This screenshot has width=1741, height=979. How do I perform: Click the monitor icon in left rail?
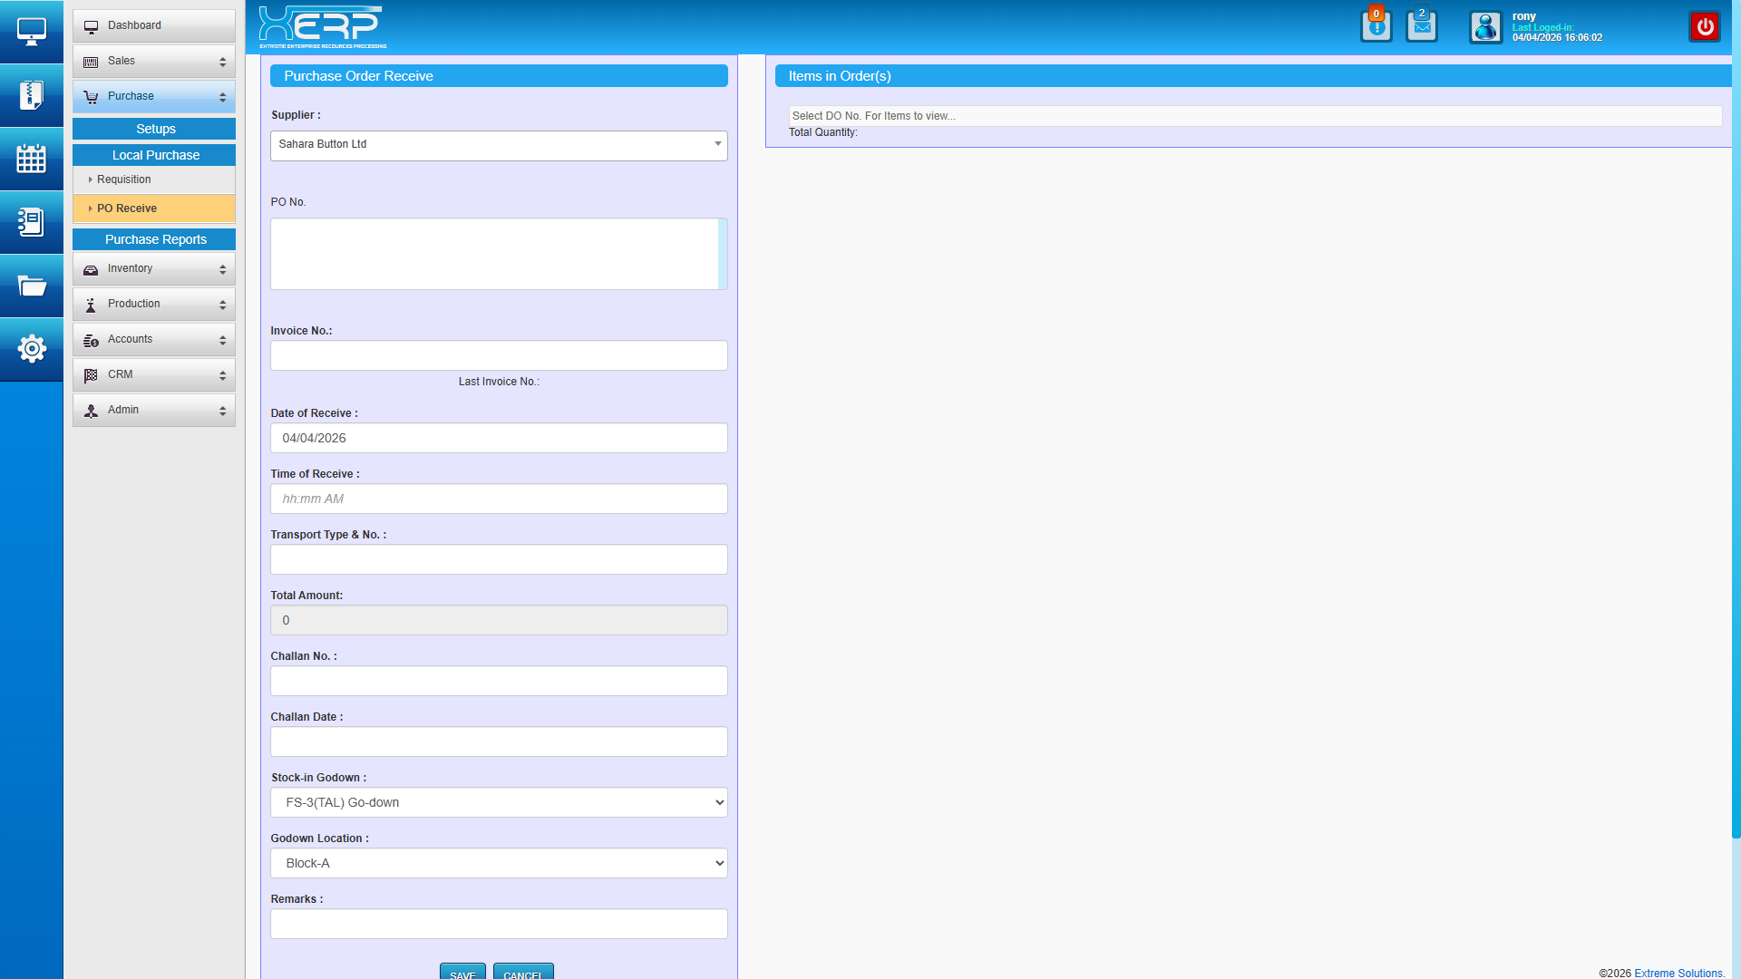[31, 32]
